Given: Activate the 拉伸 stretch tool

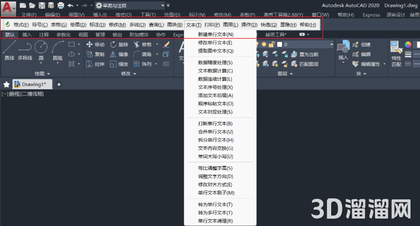Looking at the screenshot, I should pos(96,64).
